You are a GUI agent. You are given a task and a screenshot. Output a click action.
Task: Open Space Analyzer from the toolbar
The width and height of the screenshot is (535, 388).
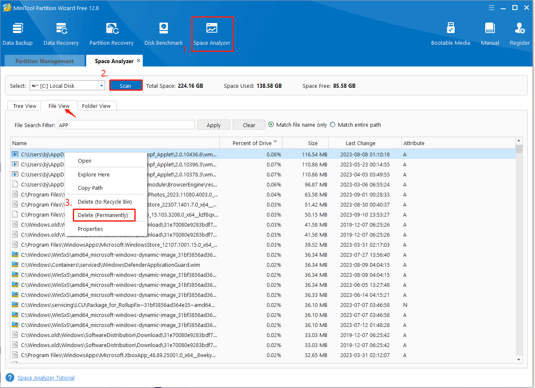point(212,33)
